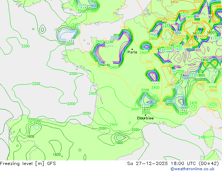The image size is (222, 172).
Task: Click the Dourbies location dot marker
Action: pos(145,115)
